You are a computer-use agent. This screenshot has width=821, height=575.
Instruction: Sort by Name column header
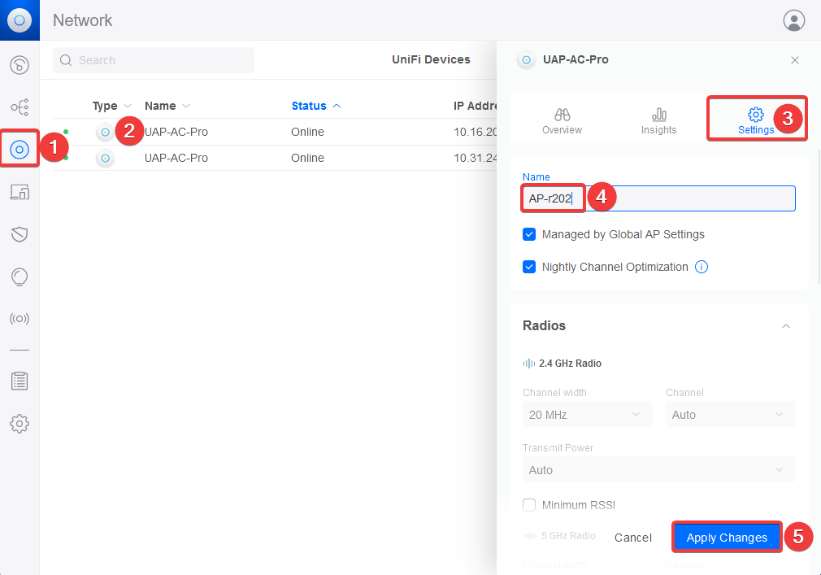[167, 106]
